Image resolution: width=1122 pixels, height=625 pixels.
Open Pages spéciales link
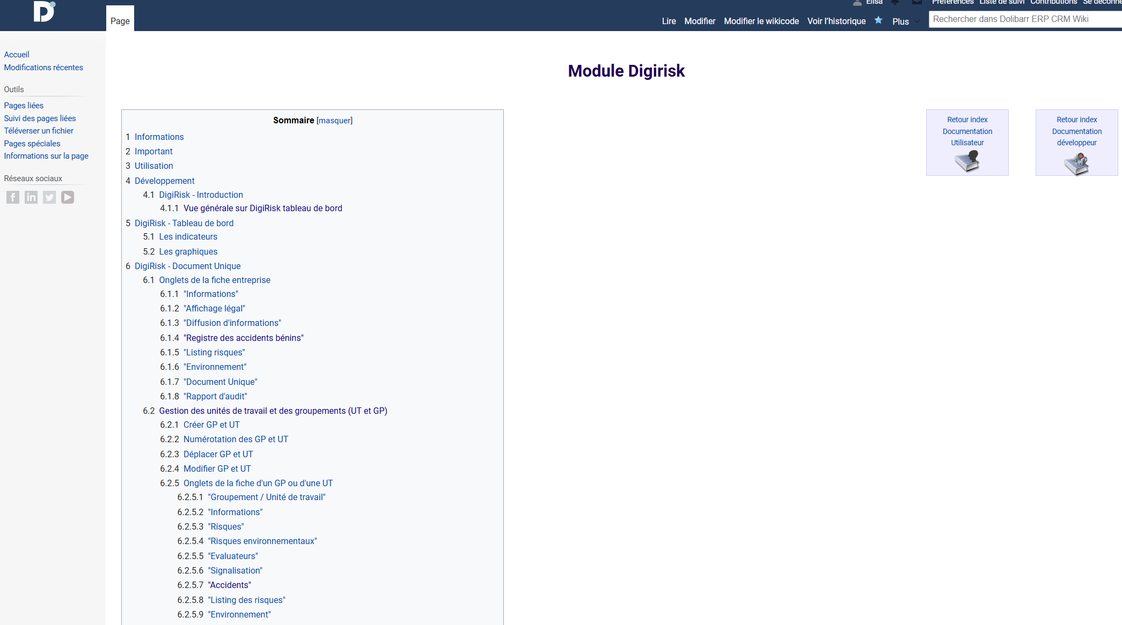(32, 144)
